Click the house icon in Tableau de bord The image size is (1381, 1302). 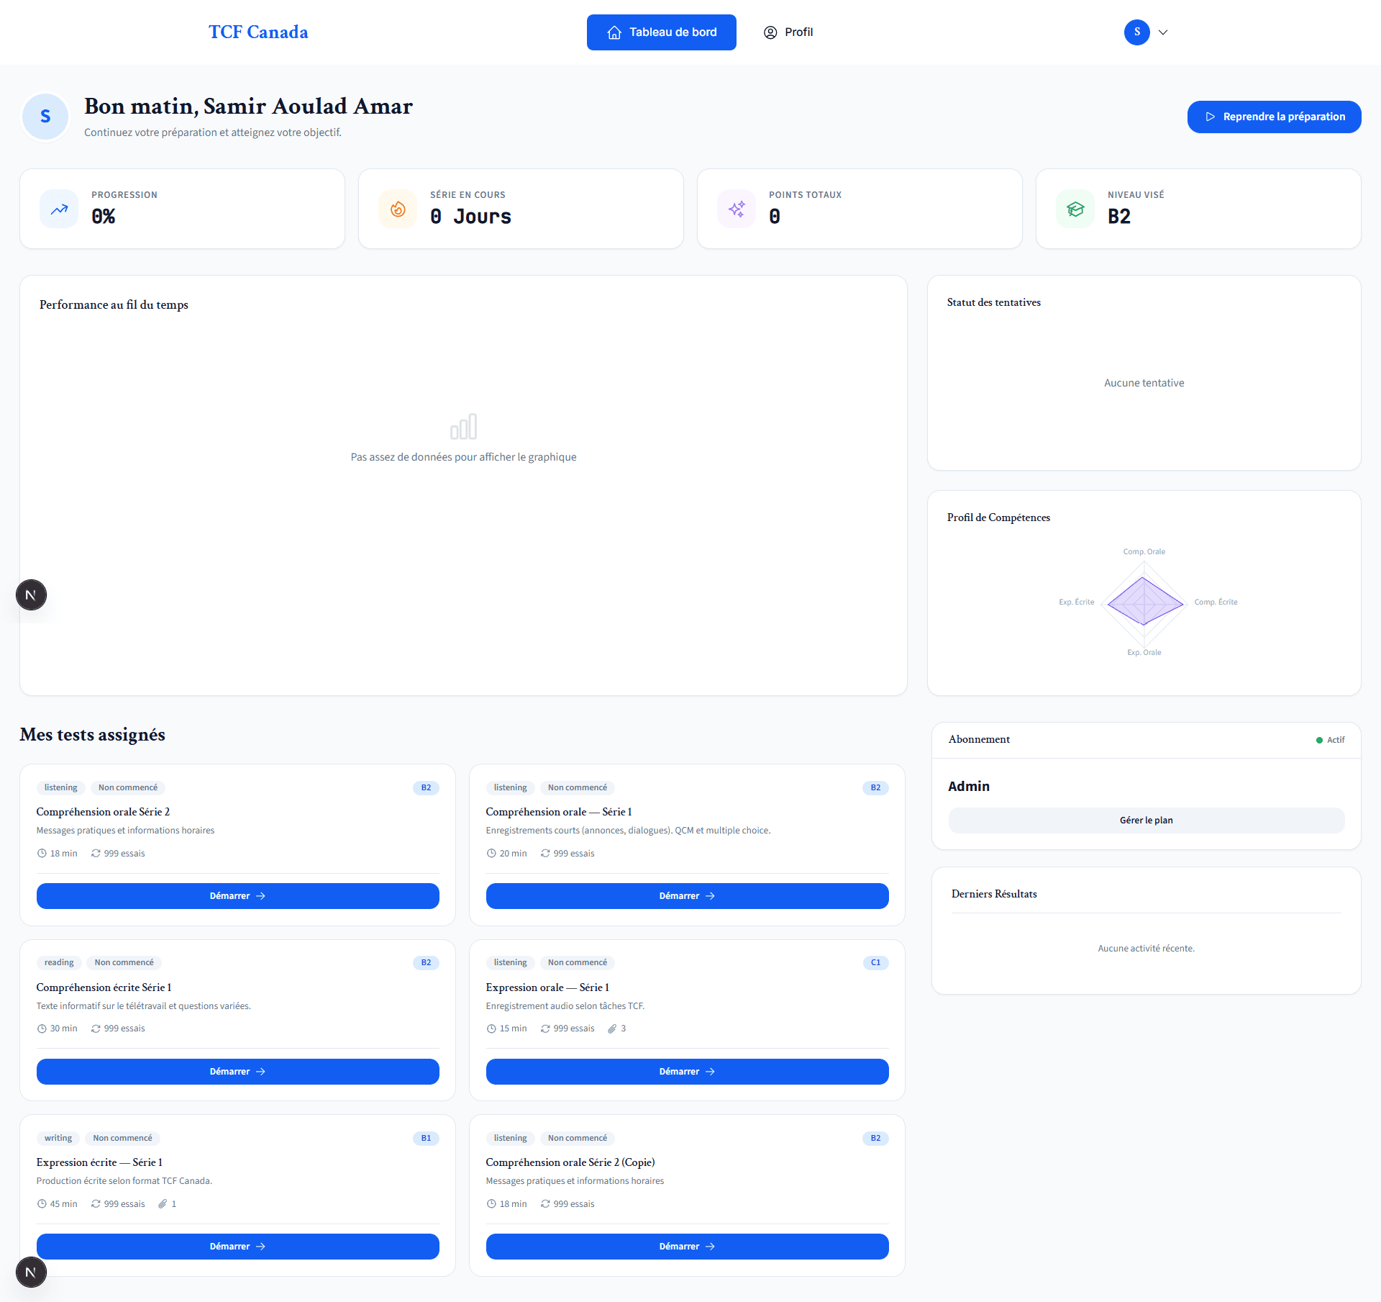614,32
